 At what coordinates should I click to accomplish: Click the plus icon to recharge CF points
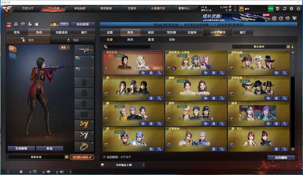[x=235, y=7]
